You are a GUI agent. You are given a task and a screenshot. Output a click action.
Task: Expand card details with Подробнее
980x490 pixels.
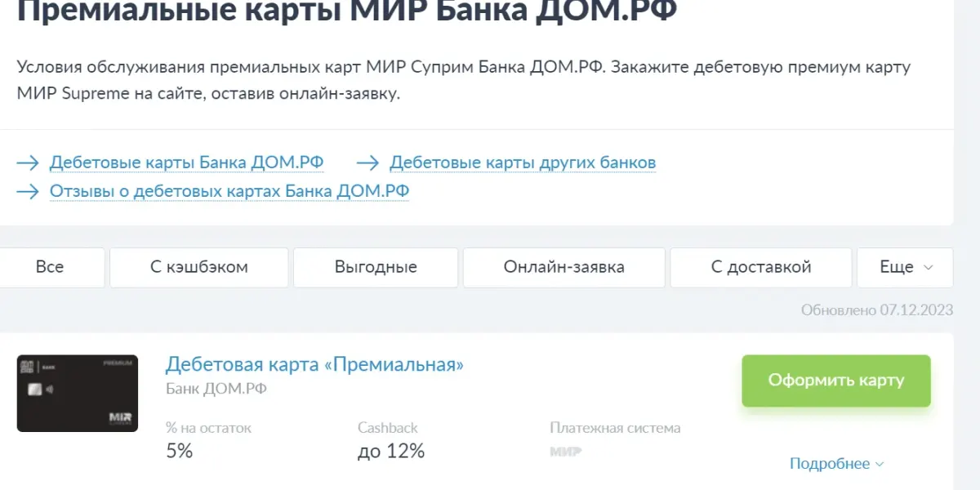(x=830, y=464)
